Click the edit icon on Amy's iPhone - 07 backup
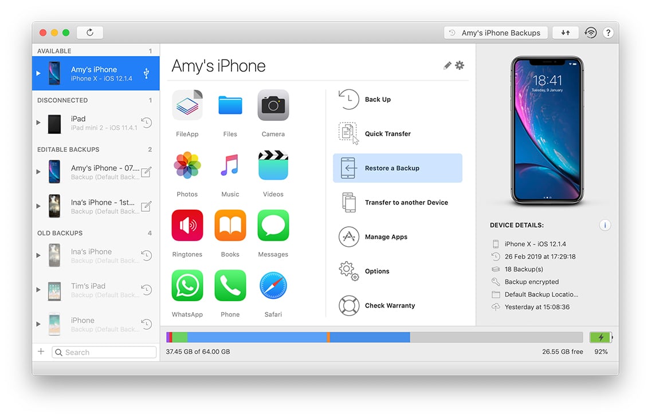651x418 pixels. coord(146,172)
